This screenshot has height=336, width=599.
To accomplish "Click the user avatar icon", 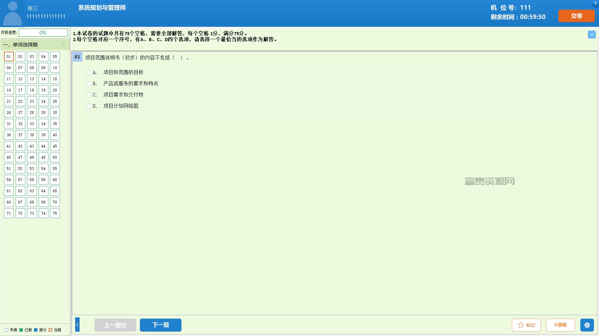I will (12, 13).
